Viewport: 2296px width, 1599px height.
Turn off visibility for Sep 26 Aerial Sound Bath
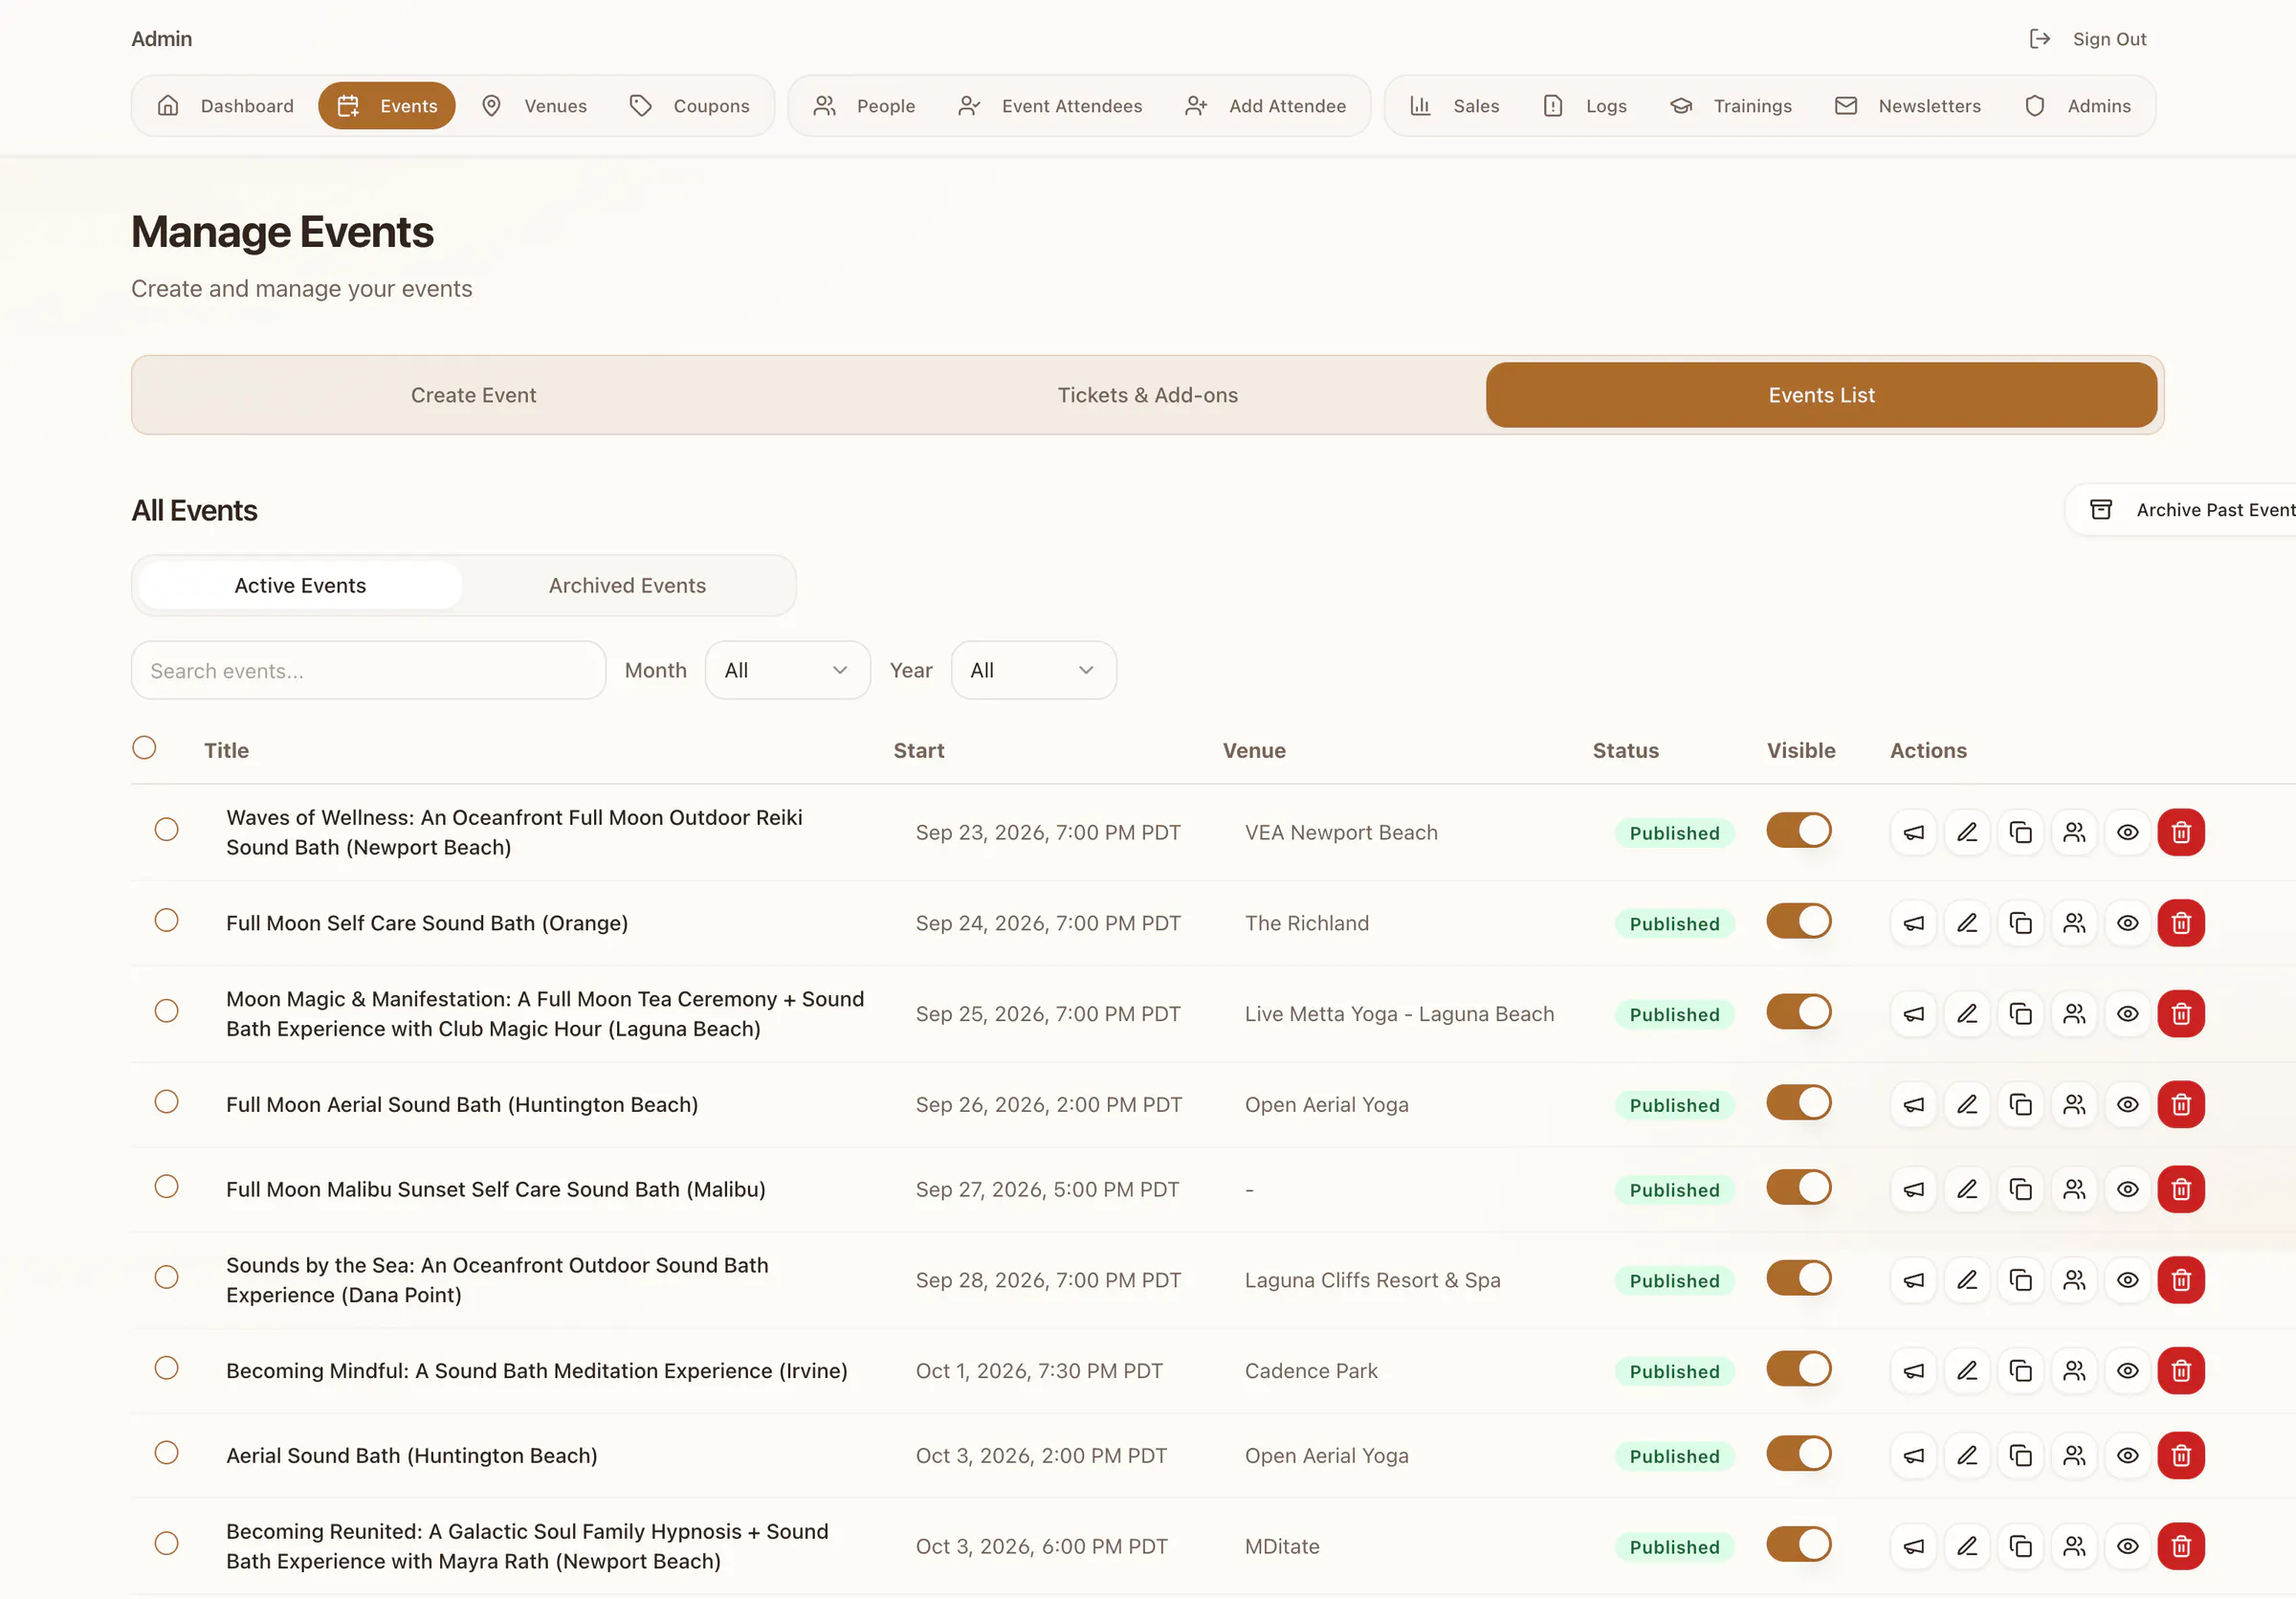click(x=1798, y=1102)
